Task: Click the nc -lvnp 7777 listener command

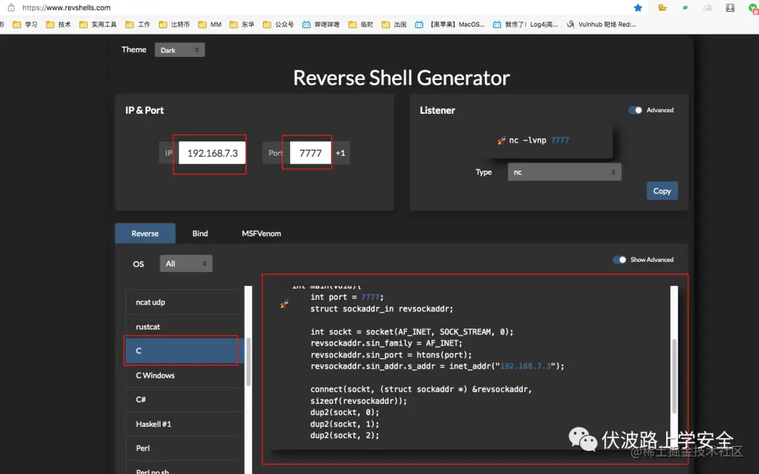Action: click(x=539, y=140)
